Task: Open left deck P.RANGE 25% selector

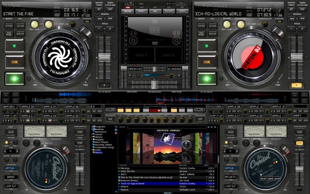Action: click(87, 21)
